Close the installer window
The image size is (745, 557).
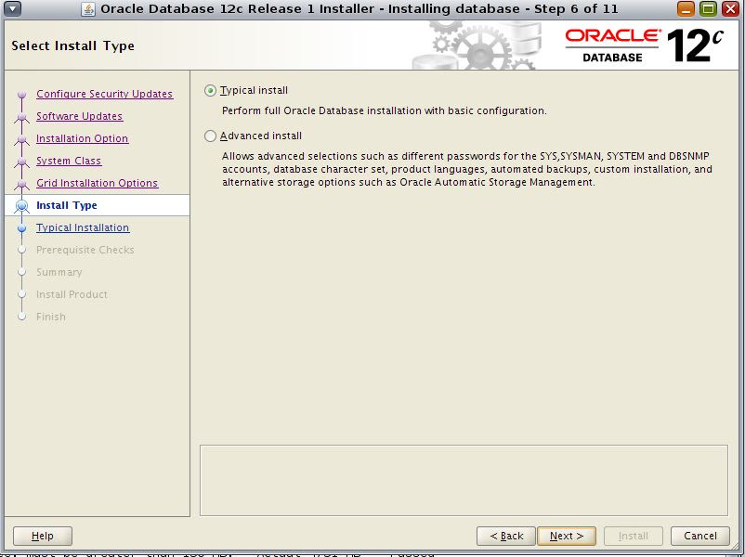(x=730, y=8)
